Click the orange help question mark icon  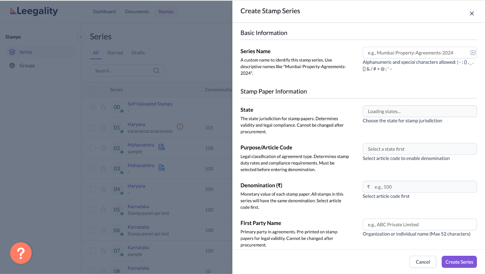(x=21, y=253)
